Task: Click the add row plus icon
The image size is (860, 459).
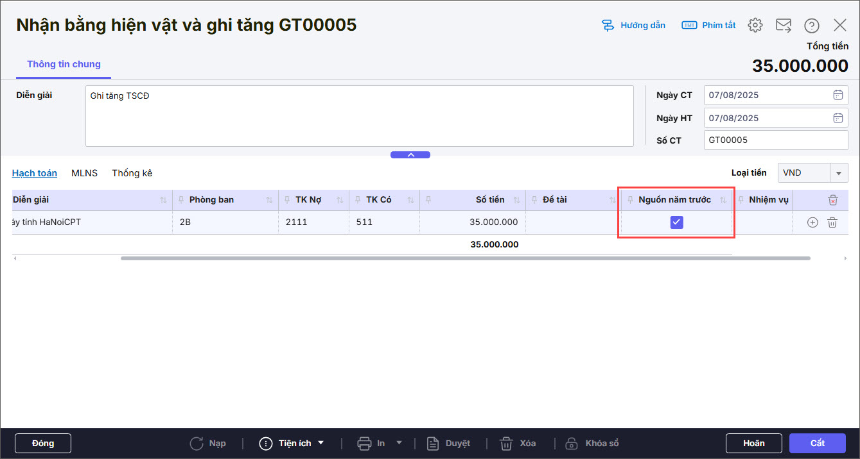Action: 812,222
